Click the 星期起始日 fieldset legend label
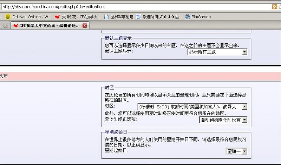The height and width of the screenshot is (165, 281). pos(116,132)
